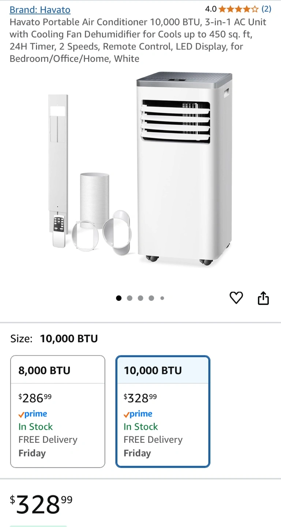Tap the product title text
281x527 pixels.
pos(138,40)
